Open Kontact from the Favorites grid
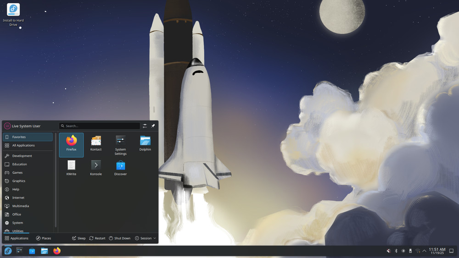The image size is (459, 258). coord(96,145)
